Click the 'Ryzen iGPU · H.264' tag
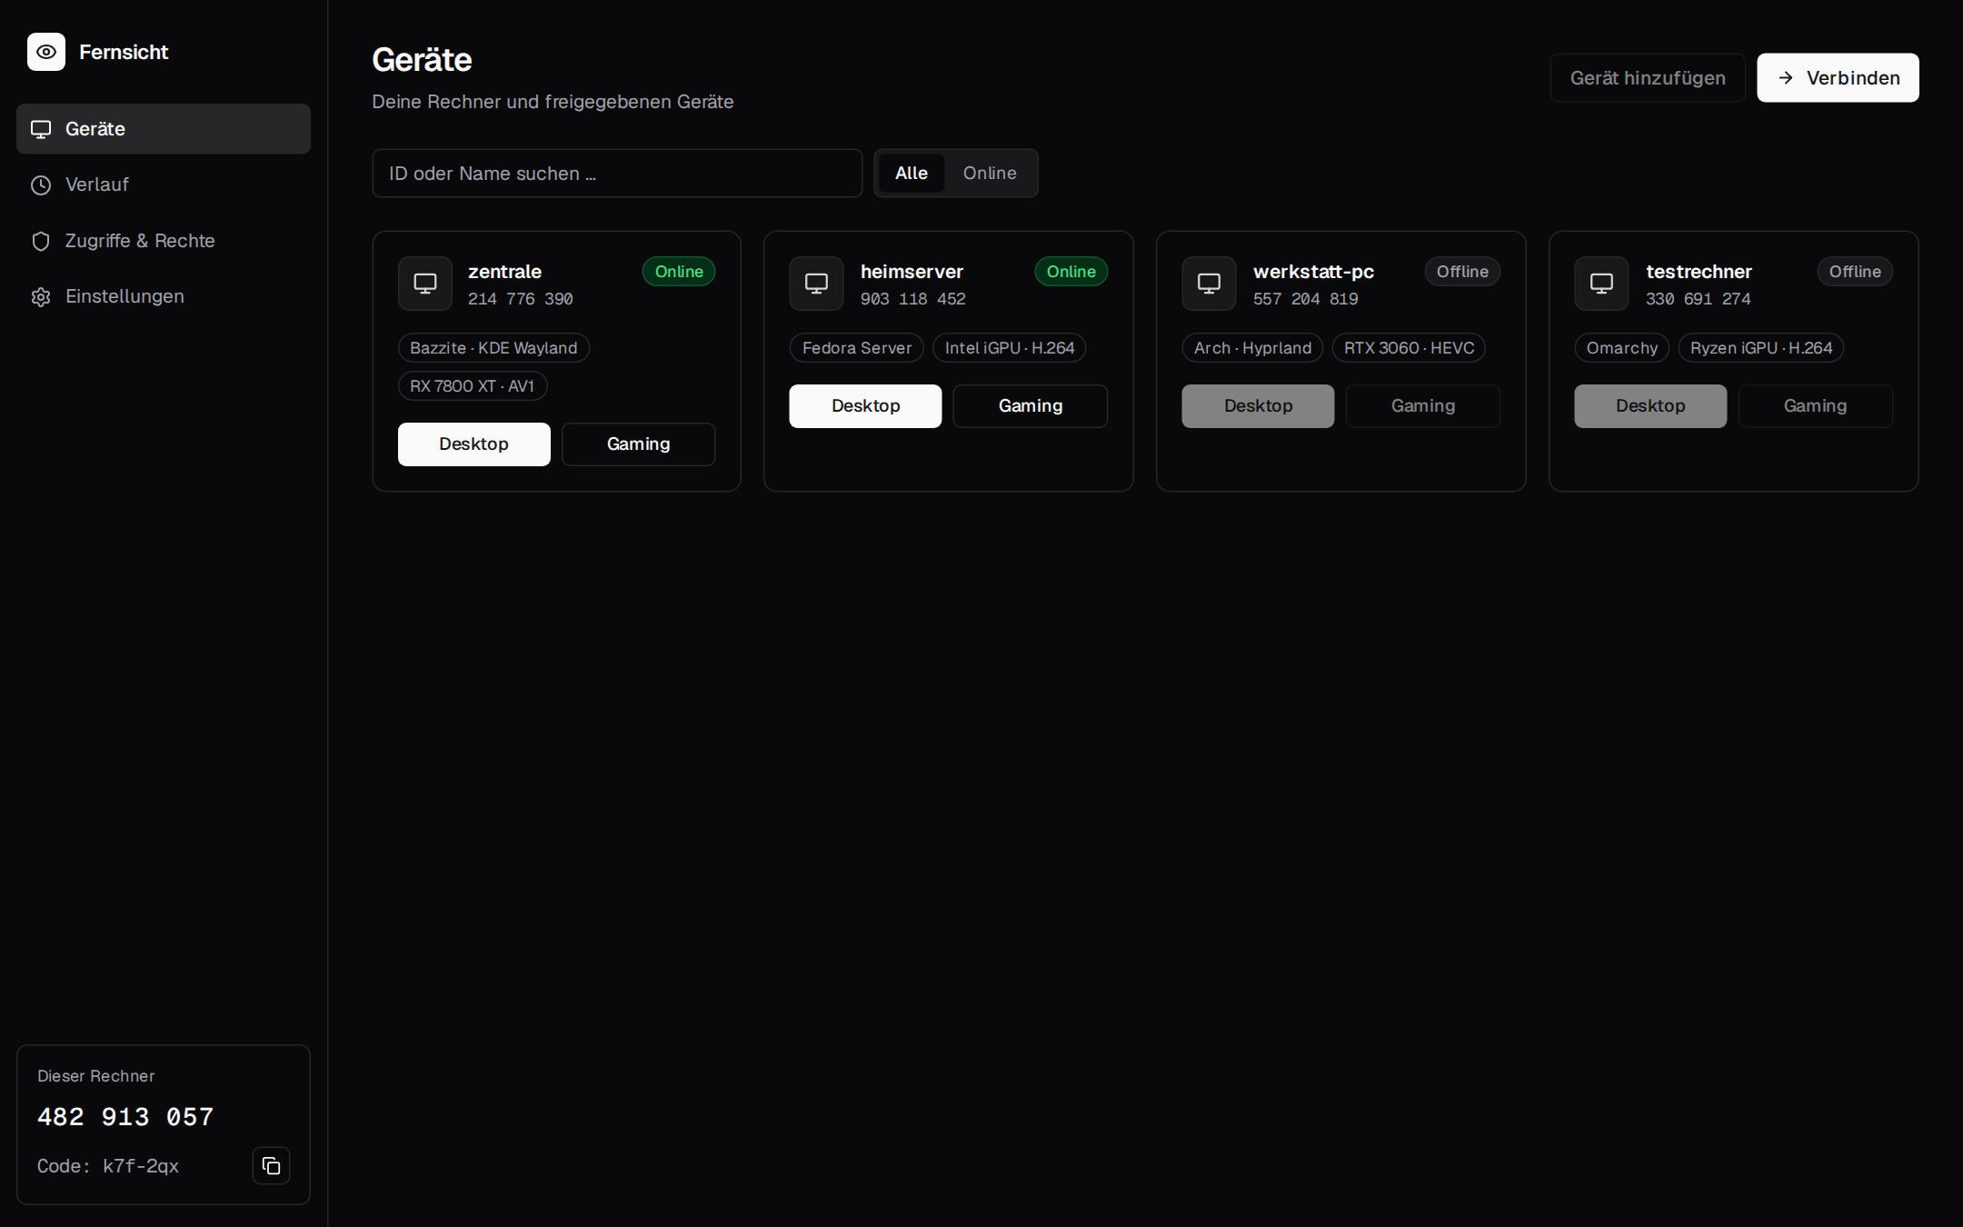 [x=1761, y=348]
